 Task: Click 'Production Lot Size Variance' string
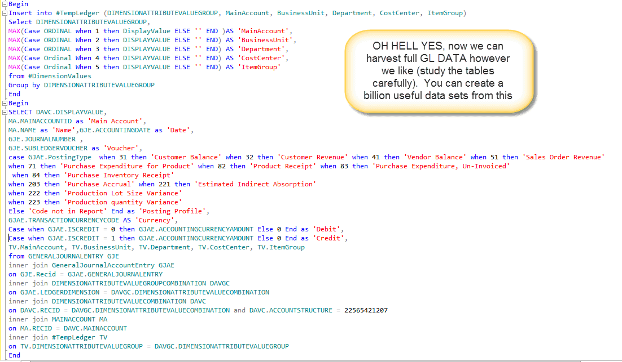click(123, 194)
